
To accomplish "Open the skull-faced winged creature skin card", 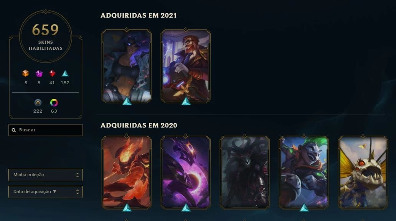I will pyautogui.click(x=363, y=172).
